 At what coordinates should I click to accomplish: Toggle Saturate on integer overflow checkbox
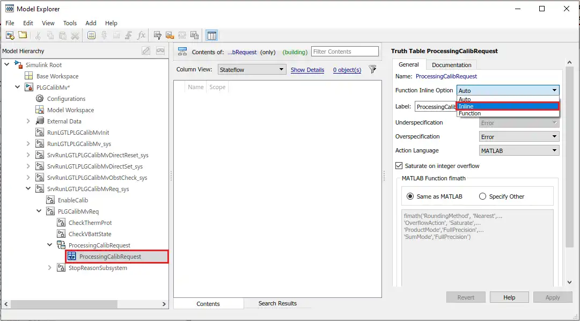pyautogui.click(x=399, y=166)
